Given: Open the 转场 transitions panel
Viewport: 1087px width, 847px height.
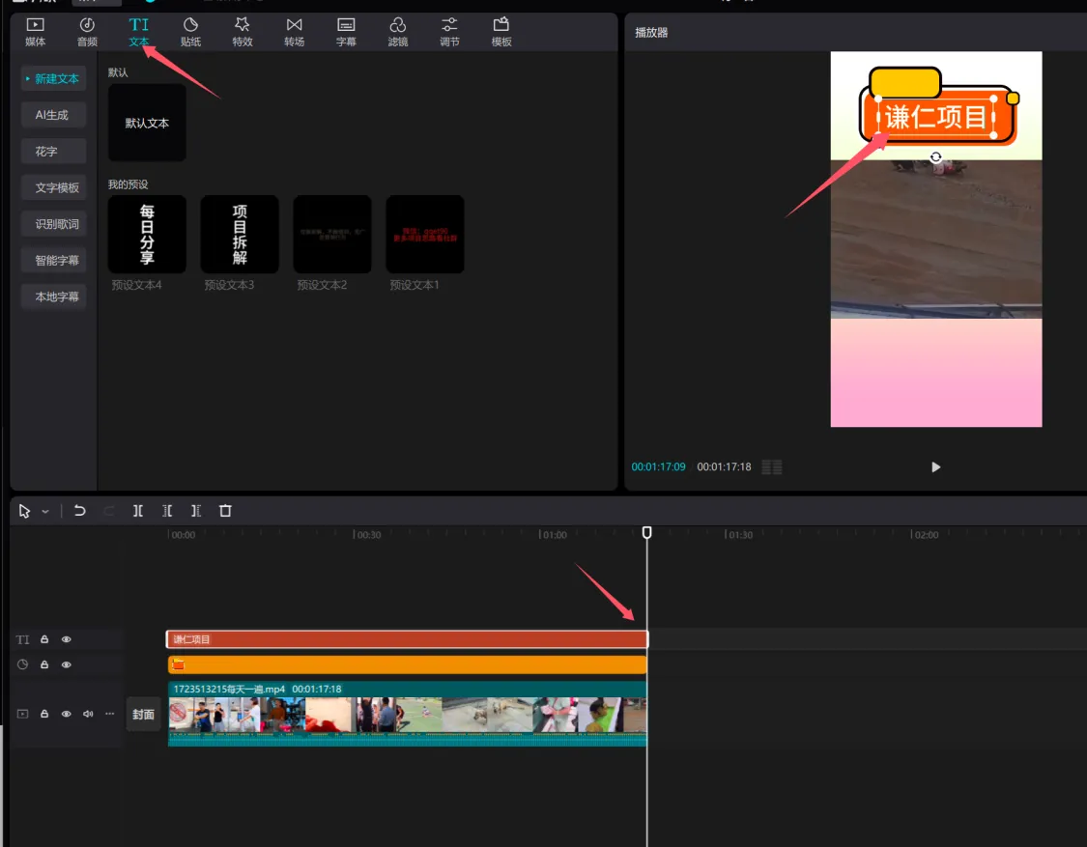Looking at the screenshot, I should point(294,31).
